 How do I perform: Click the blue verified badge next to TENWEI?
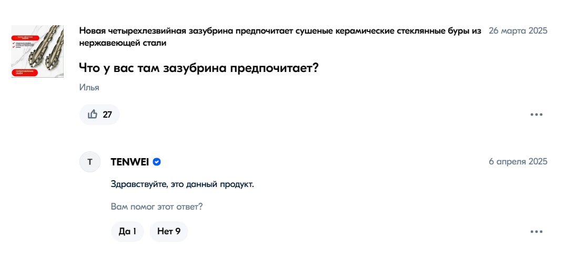pyautogui.click(x=157, y=162)
